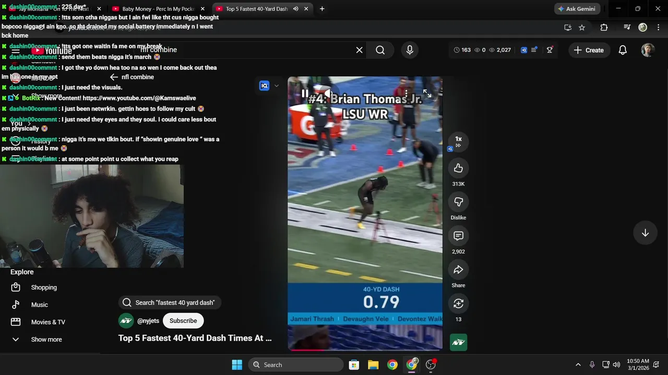Go back with the arrow beside nfl combine
The image size is (668, 375).
[x=114, y=77]
